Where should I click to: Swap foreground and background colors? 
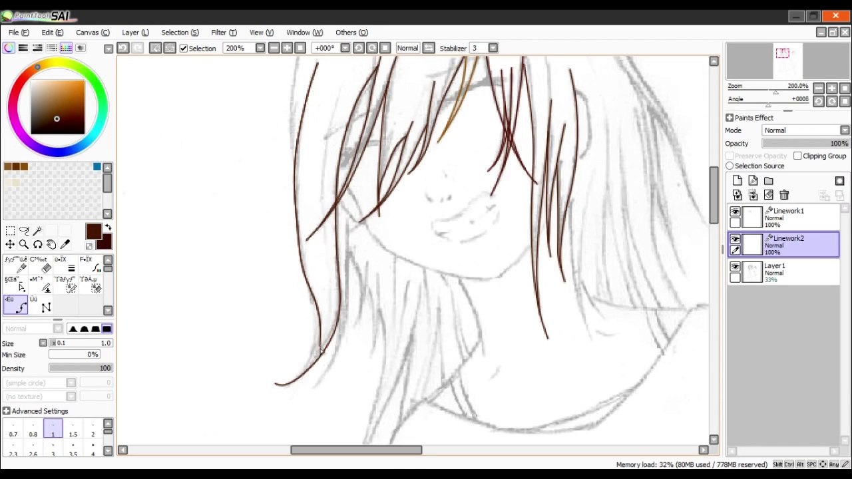[108, 228]
